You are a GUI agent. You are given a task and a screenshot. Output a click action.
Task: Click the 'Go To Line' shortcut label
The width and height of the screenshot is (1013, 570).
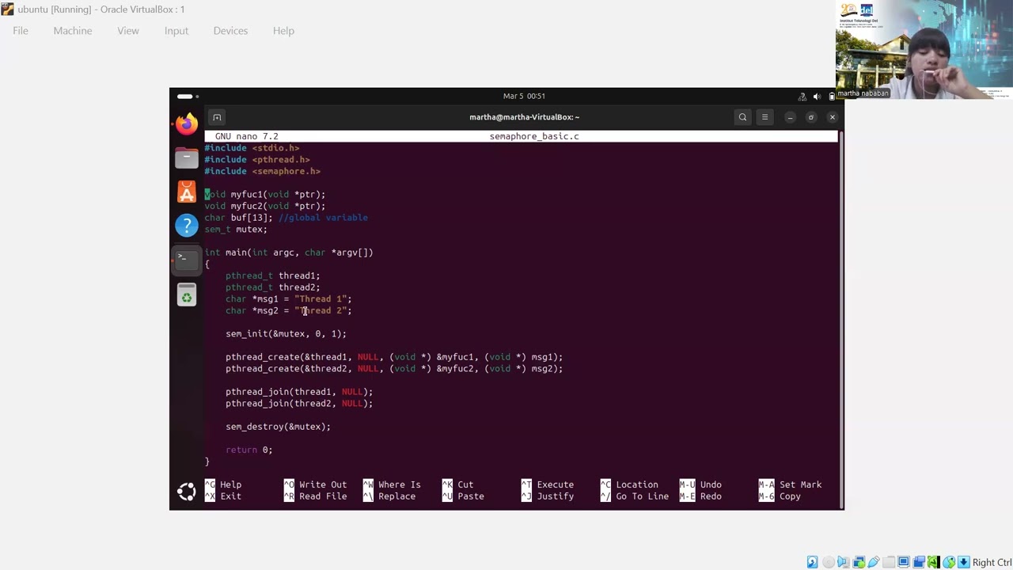[643, 496]
